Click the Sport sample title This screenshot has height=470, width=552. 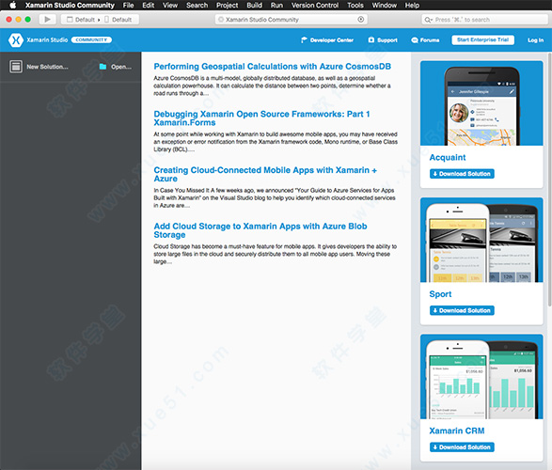coord(440,294)
